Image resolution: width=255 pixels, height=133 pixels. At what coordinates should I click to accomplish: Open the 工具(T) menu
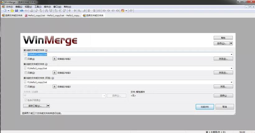[38, 7]
